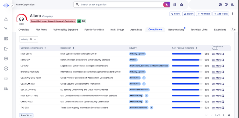The height and width of the screenshot is (118, 239).
Task: Click the Add Note button
Action: tap(204, 14)
